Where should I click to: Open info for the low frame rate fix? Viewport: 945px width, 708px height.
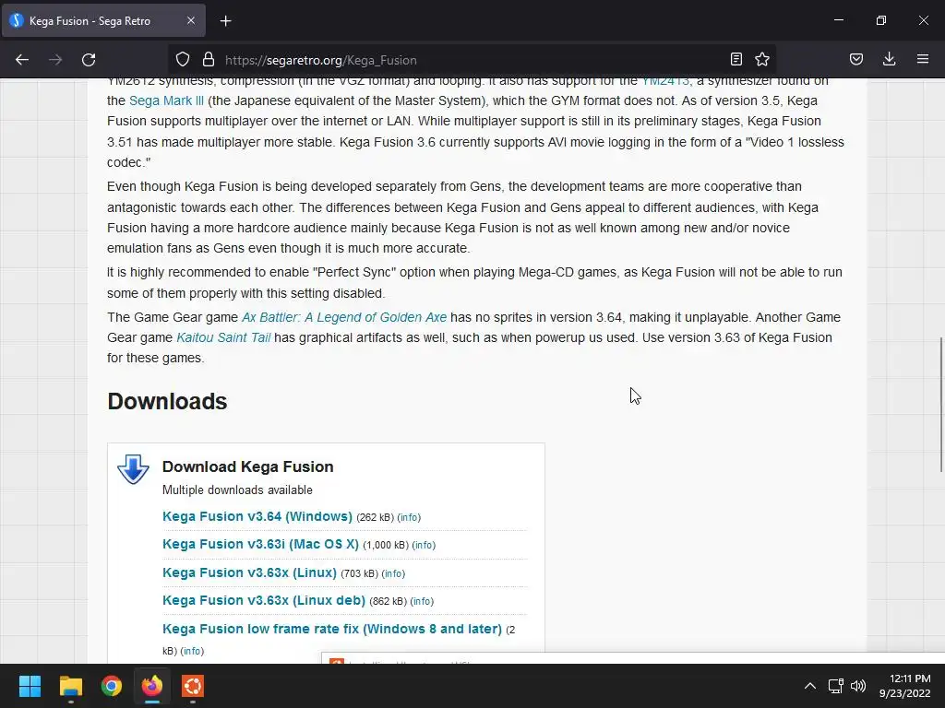pos(192,652)
